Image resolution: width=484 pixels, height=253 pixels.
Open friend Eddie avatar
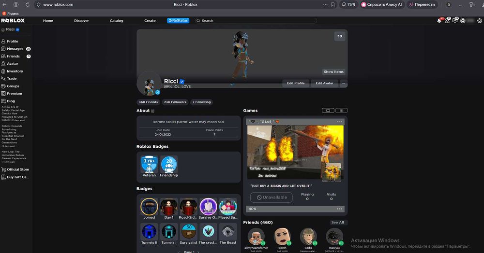pyautogui.click(x=308, y=237)
